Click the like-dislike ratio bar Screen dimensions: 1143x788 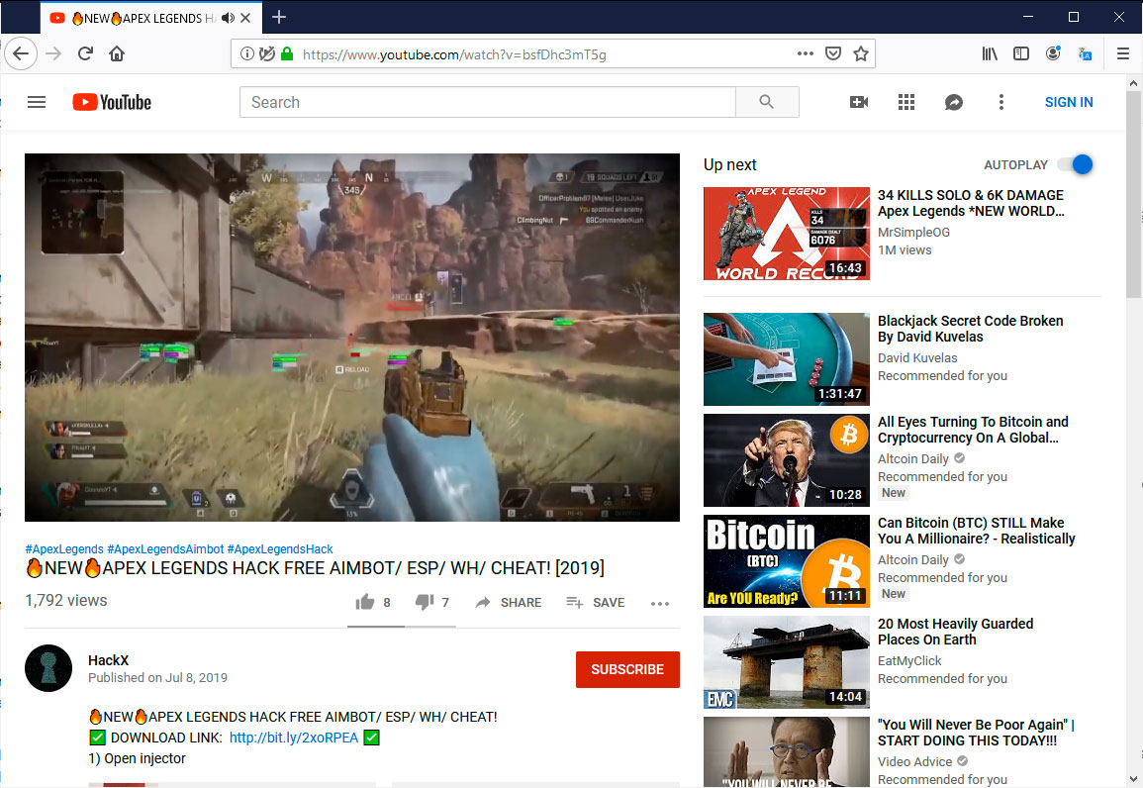[402, 627]
